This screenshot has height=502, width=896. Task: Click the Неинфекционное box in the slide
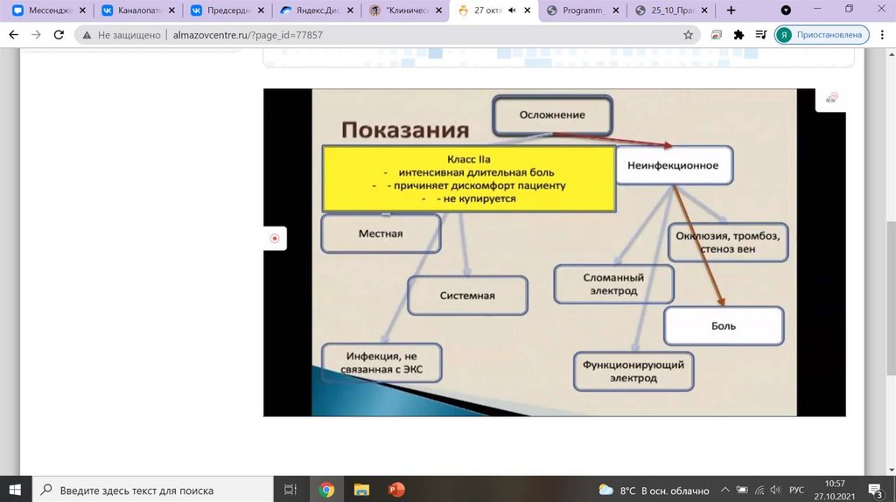point(673,165)
